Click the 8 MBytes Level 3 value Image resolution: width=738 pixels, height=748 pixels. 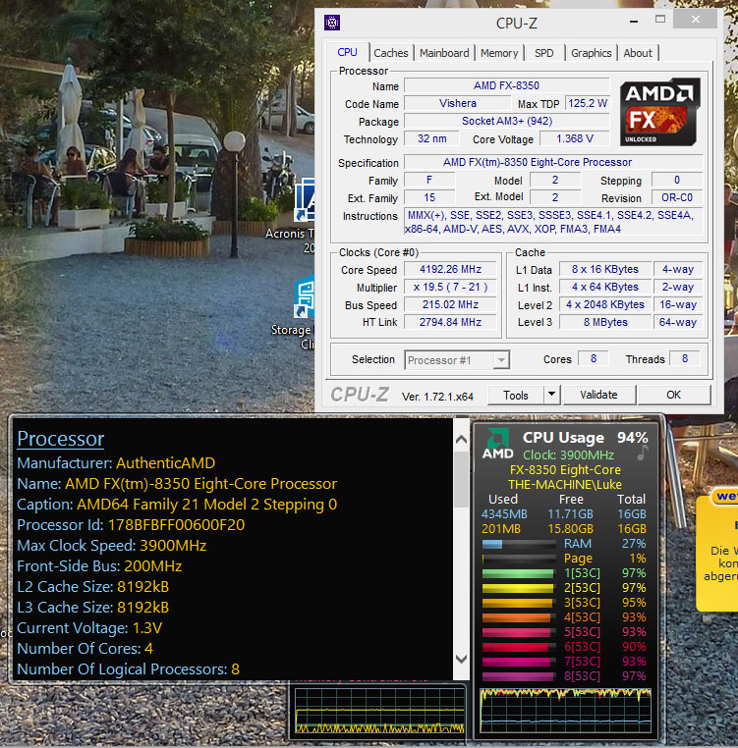pyautogui.click(x=605, y=323)
